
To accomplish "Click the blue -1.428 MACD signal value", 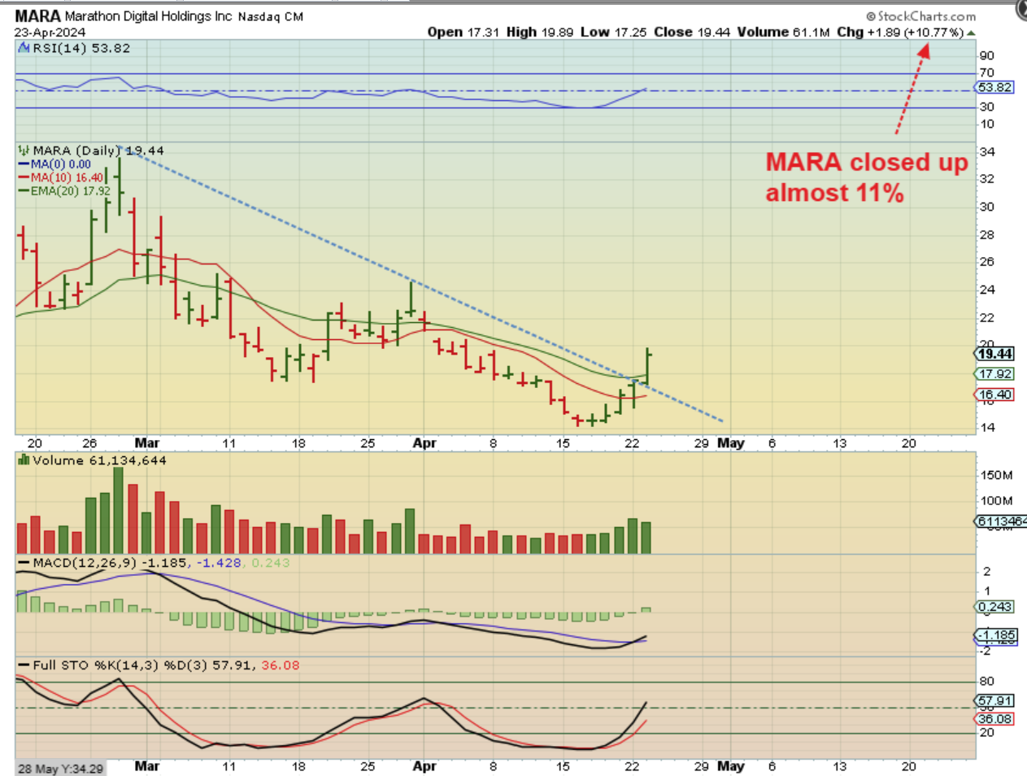I will 218,563.
